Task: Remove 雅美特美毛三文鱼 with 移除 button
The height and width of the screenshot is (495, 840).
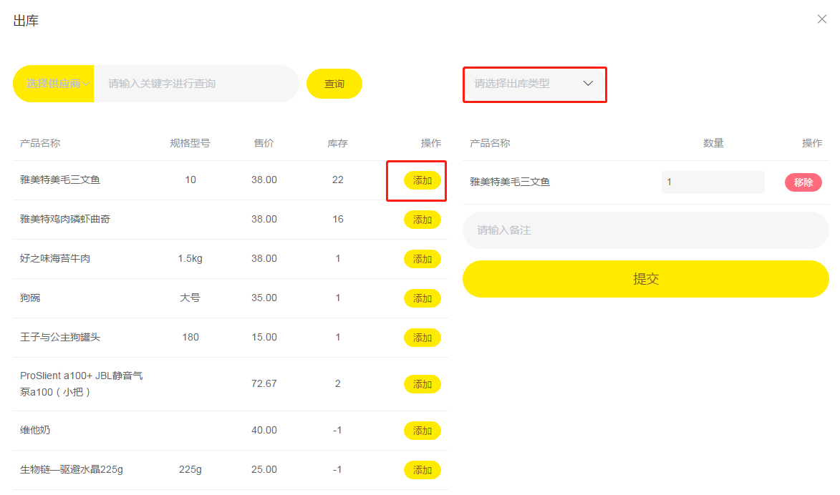Action: pos(803,182)
